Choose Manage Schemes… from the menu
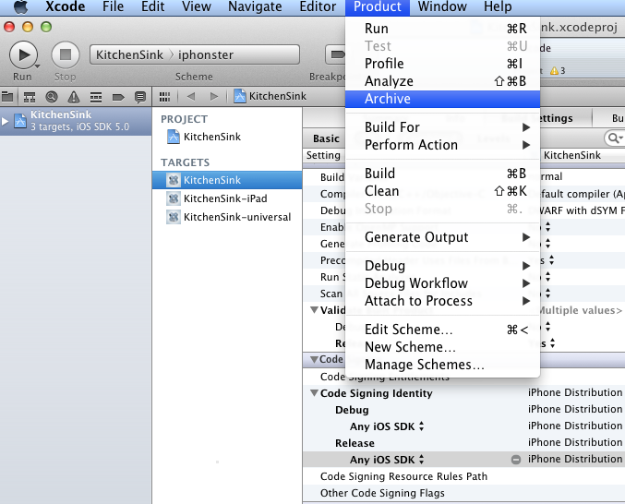The height and width of the screenshot is (504, 625). pos(442,365)
